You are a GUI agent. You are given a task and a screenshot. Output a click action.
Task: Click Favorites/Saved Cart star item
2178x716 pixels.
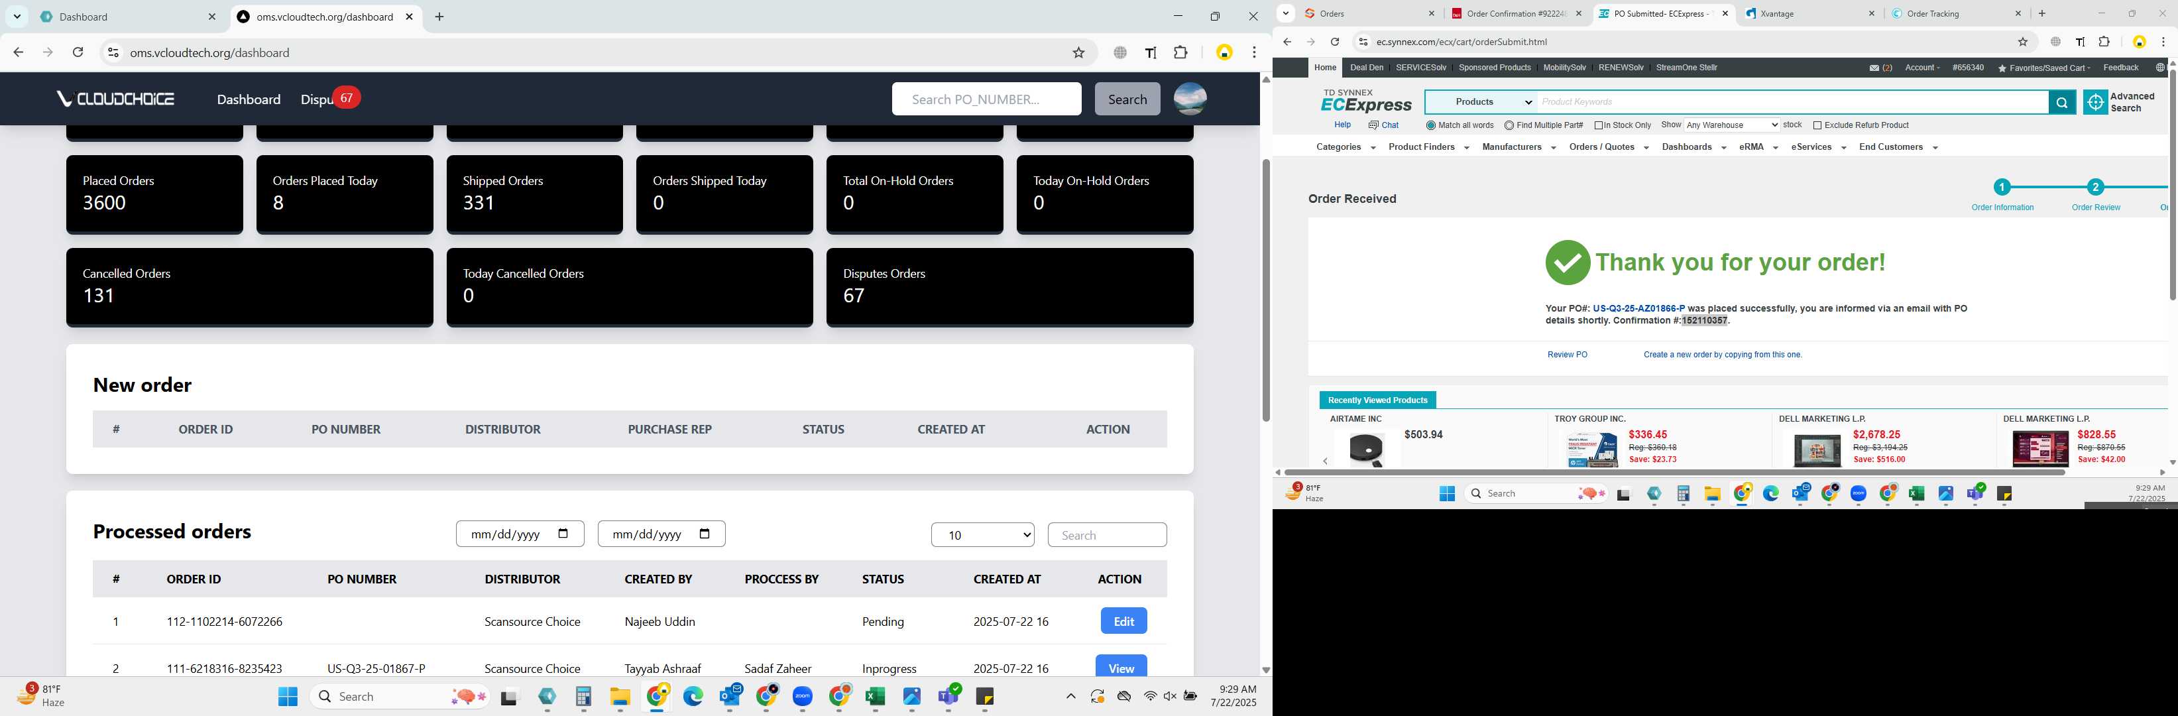click(2043, 68)
